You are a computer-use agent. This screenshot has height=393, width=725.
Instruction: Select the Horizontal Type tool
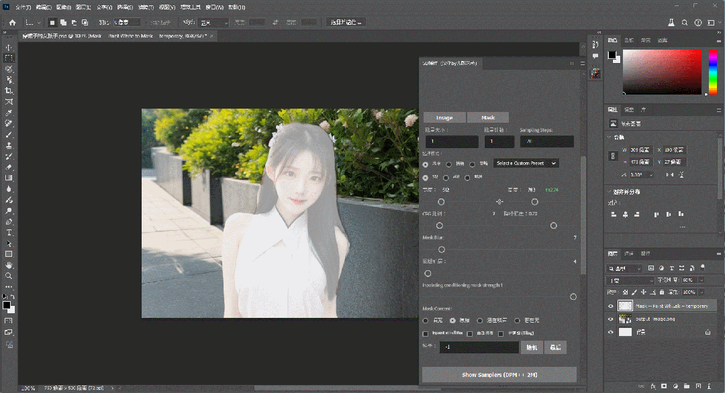pyautogui.click(x=9, y=233)
